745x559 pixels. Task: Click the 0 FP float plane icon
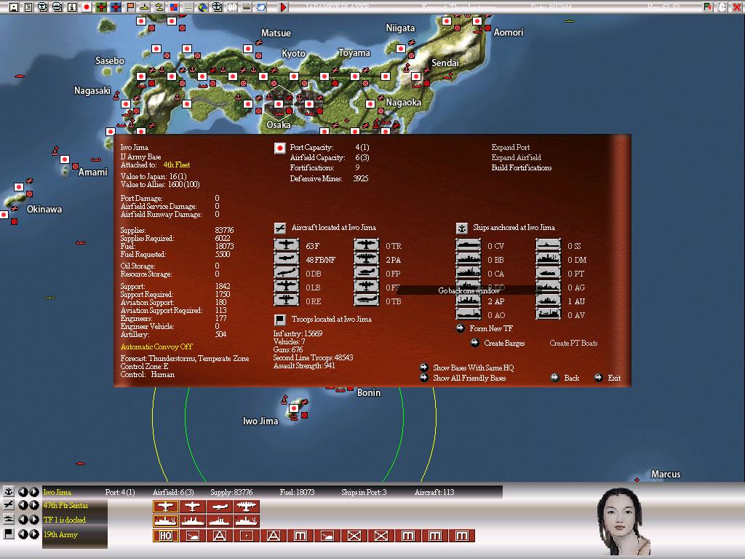click(x=367, y=273)
